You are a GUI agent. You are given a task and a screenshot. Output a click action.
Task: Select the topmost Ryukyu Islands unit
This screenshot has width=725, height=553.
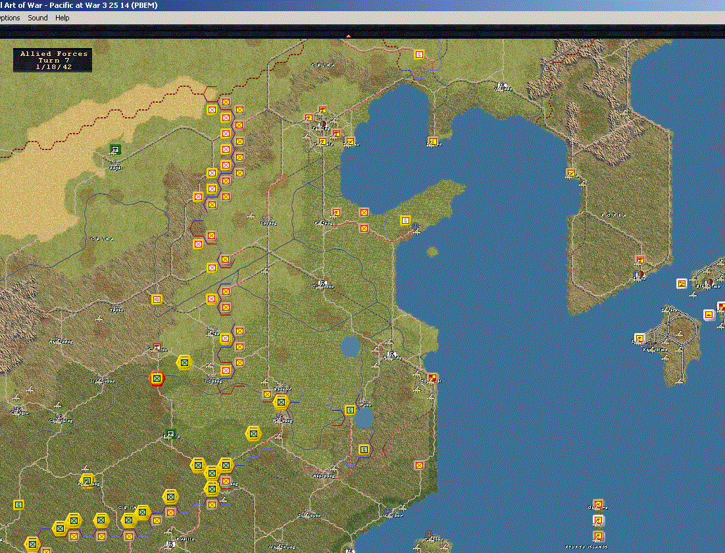[x=598, y=504]
